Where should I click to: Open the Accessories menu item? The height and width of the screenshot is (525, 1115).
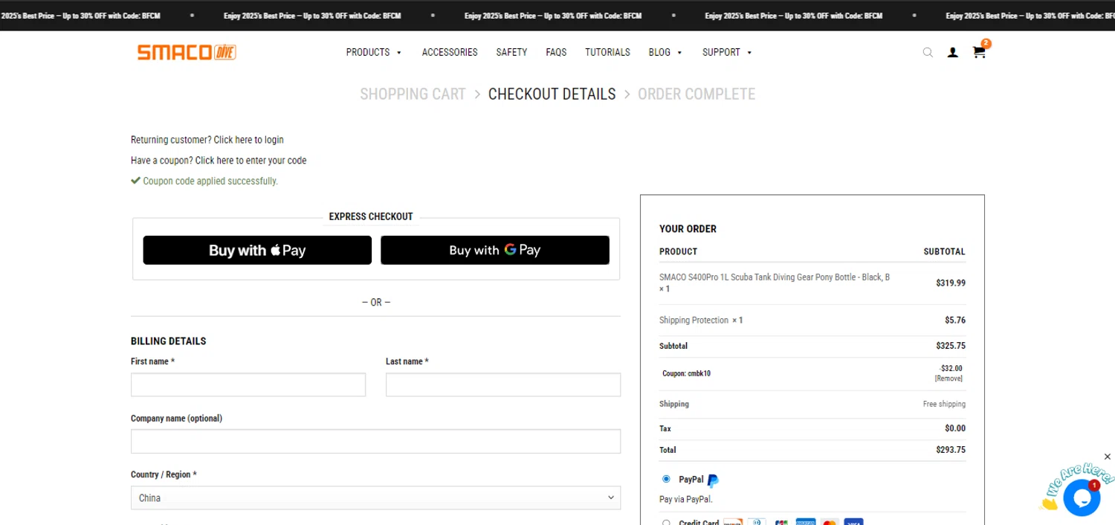pyautogui.click(x=450, y=52)
